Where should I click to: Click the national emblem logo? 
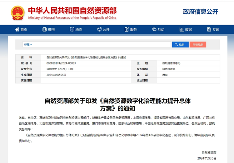pos(18,13)
